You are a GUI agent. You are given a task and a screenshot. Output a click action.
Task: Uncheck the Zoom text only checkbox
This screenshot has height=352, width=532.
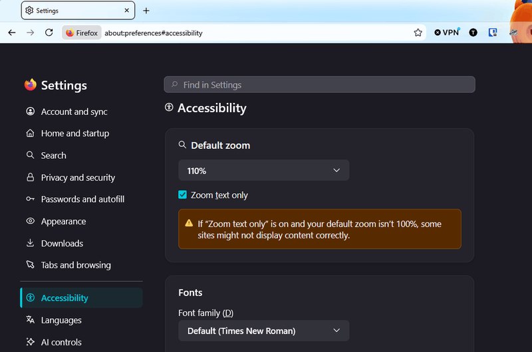182,195
